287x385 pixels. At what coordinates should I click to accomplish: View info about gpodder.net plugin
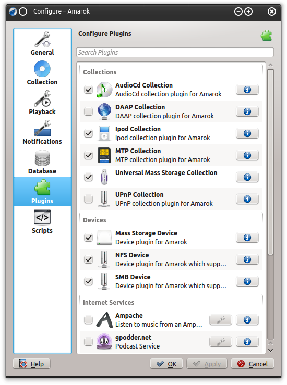tap(247, 342)
